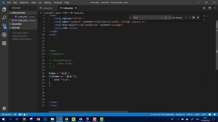Click Ln 23, Col 15 status item
Image resolution: width=218 pixels, height=122 pixels.
162,115
